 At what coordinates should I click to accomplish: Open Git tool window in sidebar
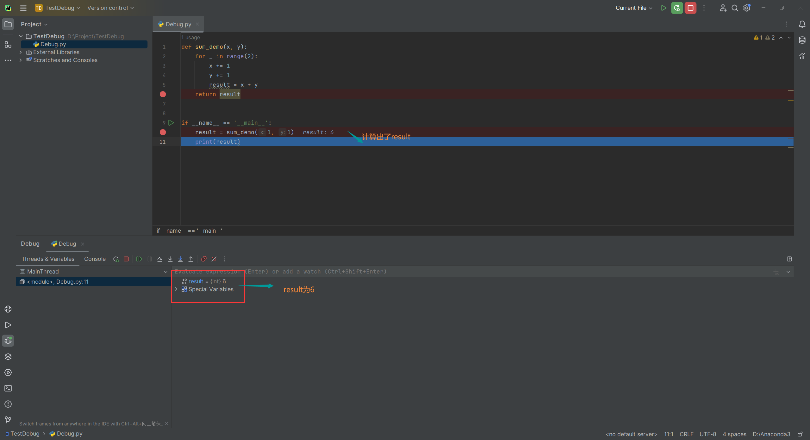coord(8,420)
